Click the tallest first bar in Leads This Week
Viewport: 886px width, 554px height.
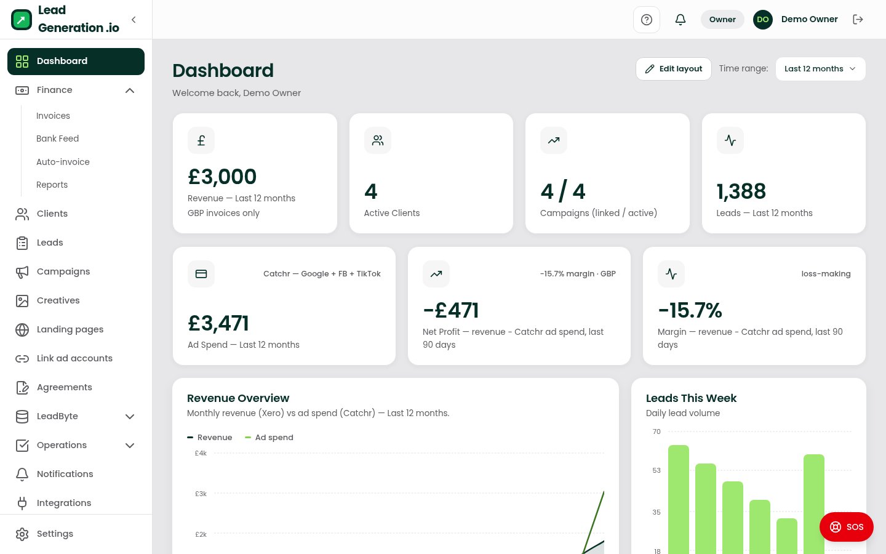[679, 499]
